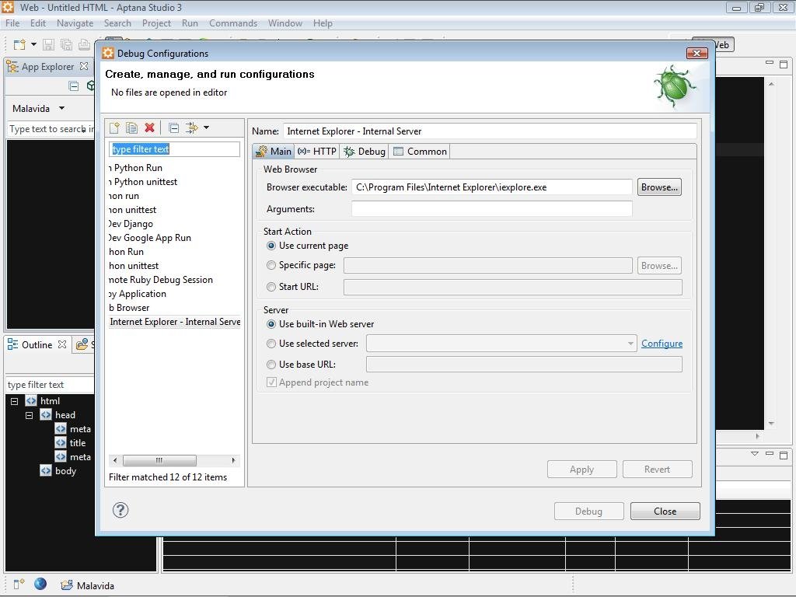Select the 'Use base URL' radio button
The image size is (796, 597).
[x=271, y=365]
